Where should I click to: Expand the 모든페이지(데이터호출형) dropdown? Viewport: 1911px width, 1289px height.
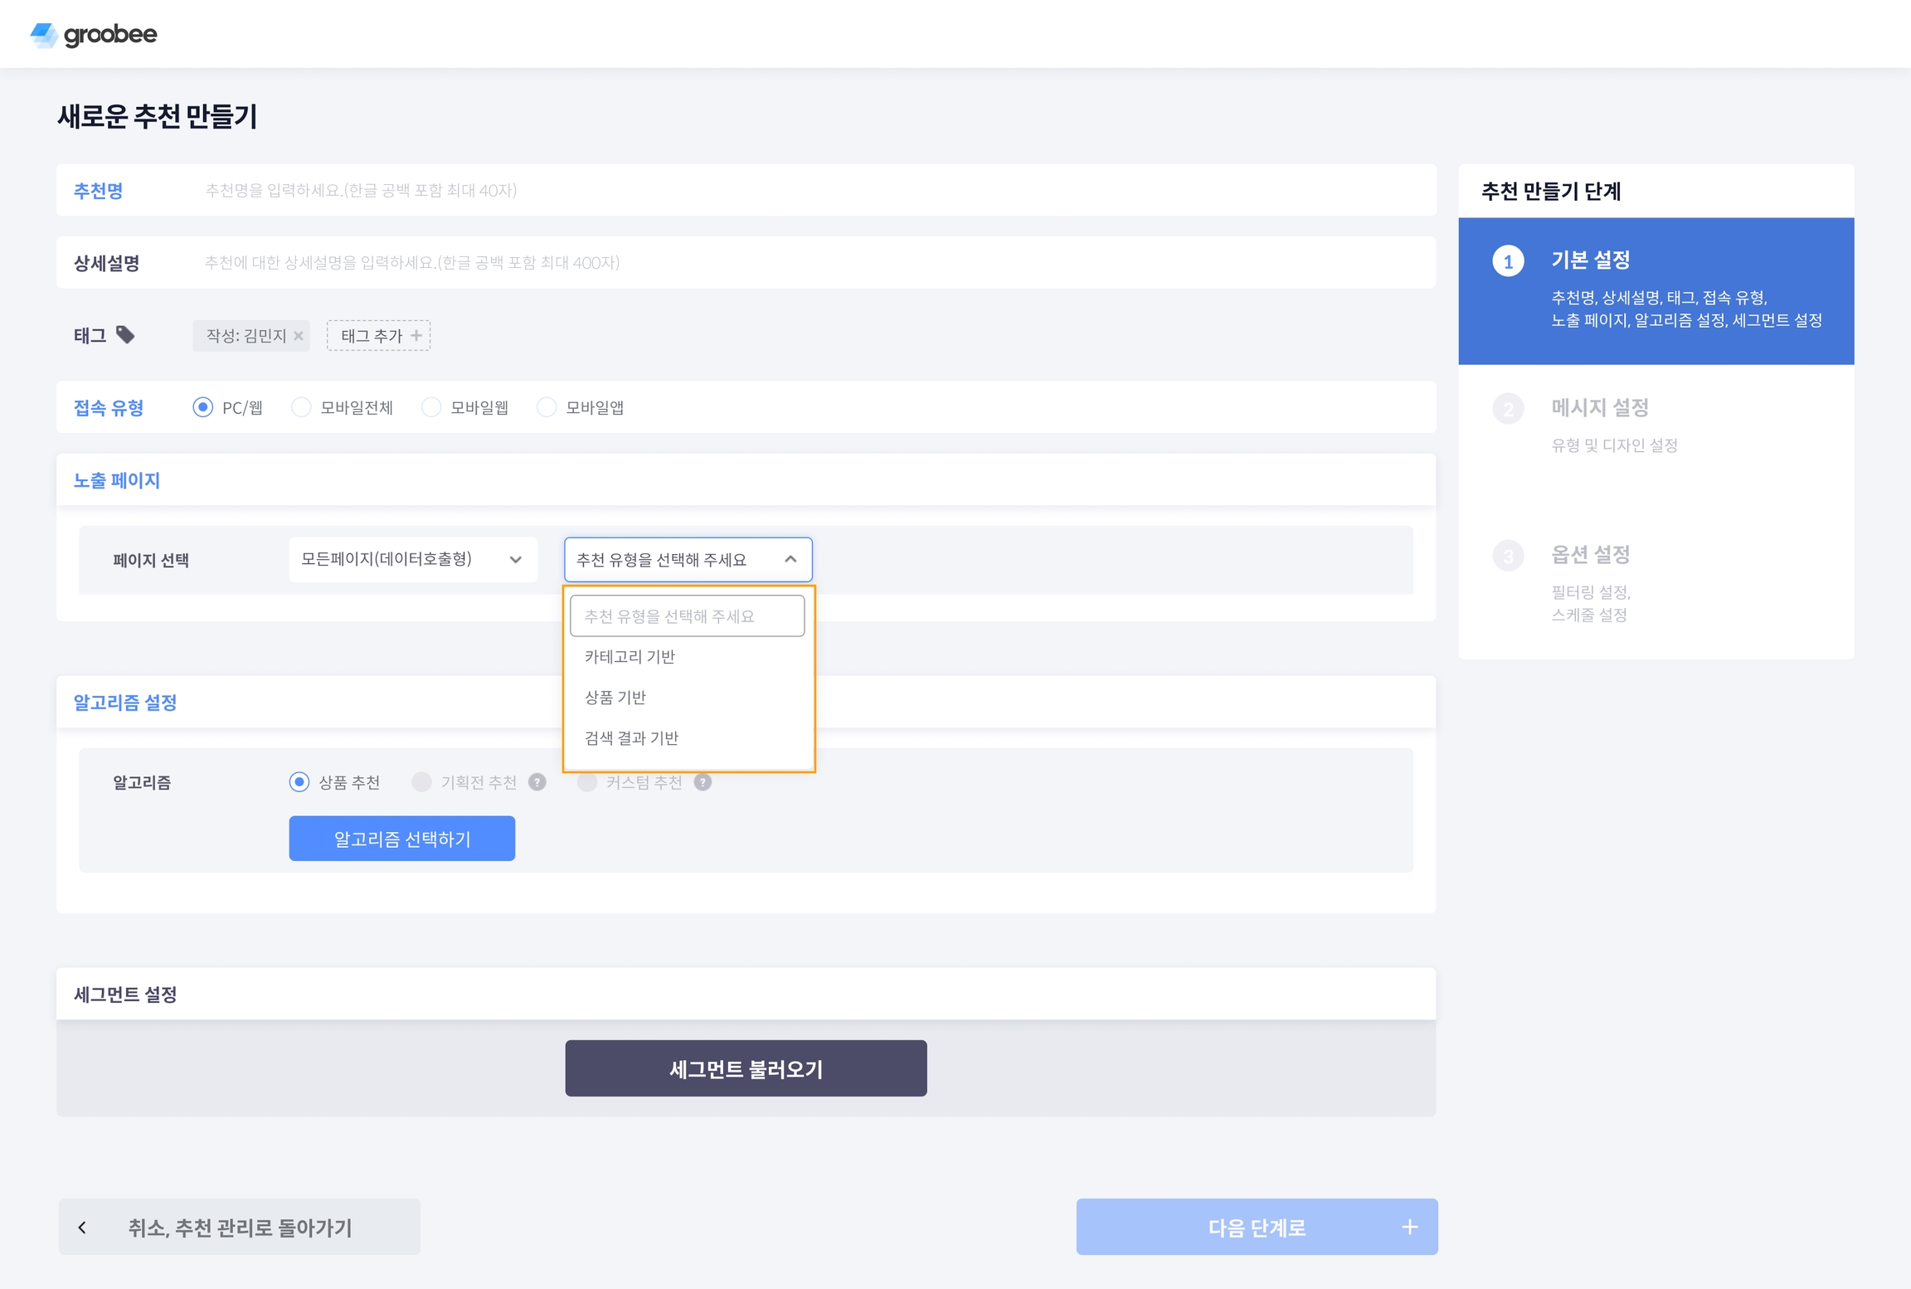tap(412, 560)
